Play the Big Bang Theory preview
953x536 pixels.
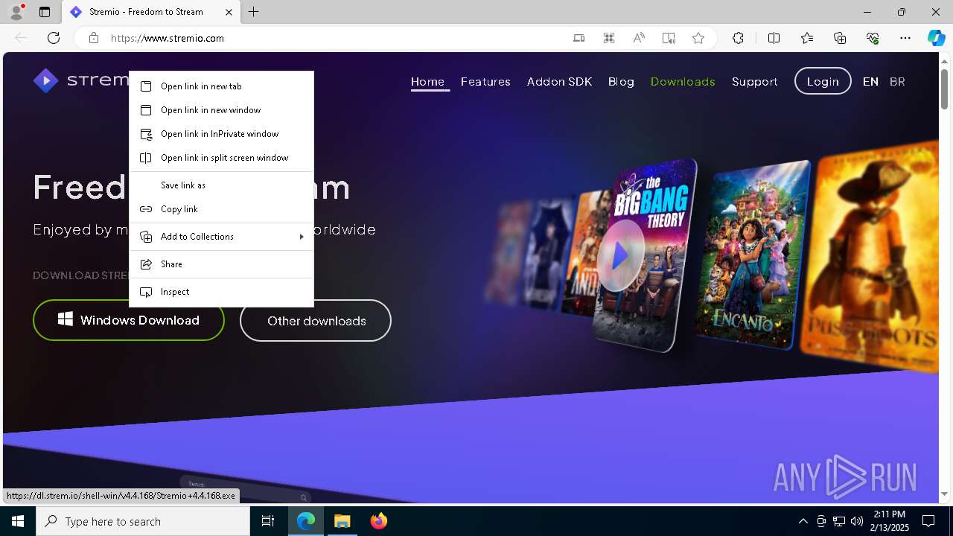(x=619, y=255)
